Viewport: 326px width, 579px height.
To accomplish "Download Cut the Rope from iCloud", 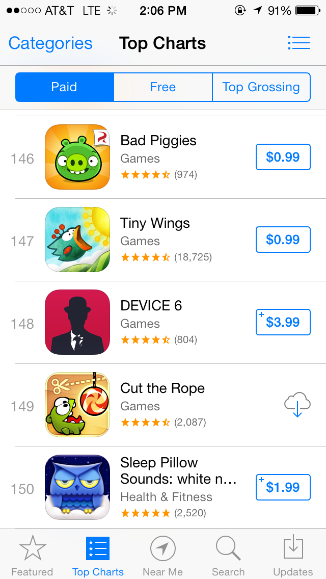I will tap(297, 405).
